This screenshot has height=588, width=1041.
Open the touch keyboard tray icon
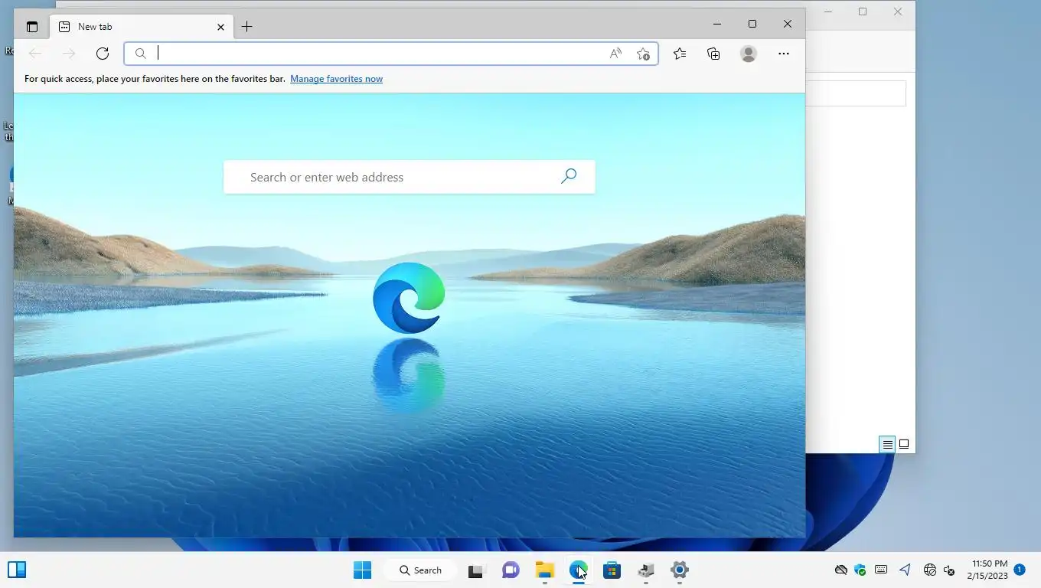pyautogui.click(x=881, y=570)
